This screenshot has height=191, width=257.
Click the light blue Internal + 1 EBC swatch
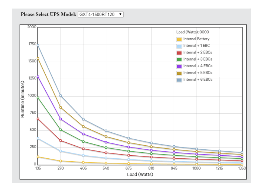coord(179,46)
